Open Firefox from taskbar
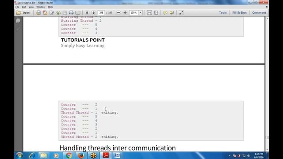 [x=81, y=155]
